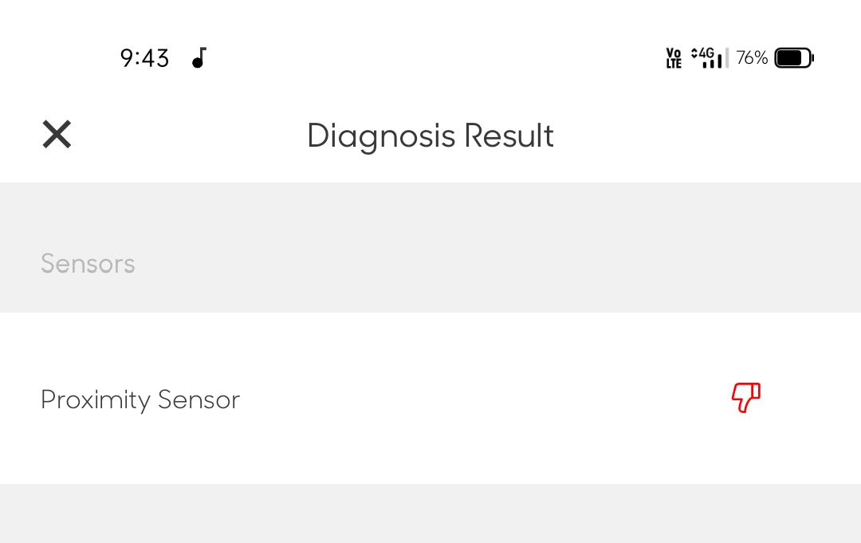Screen dimensions: 861x543
Task: Tap the Diagnosis Result title
Action: coord(431,136)
